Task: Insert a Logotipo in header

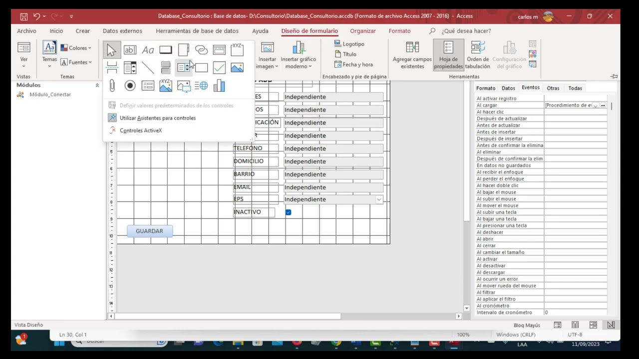Action: pos(349,44)
